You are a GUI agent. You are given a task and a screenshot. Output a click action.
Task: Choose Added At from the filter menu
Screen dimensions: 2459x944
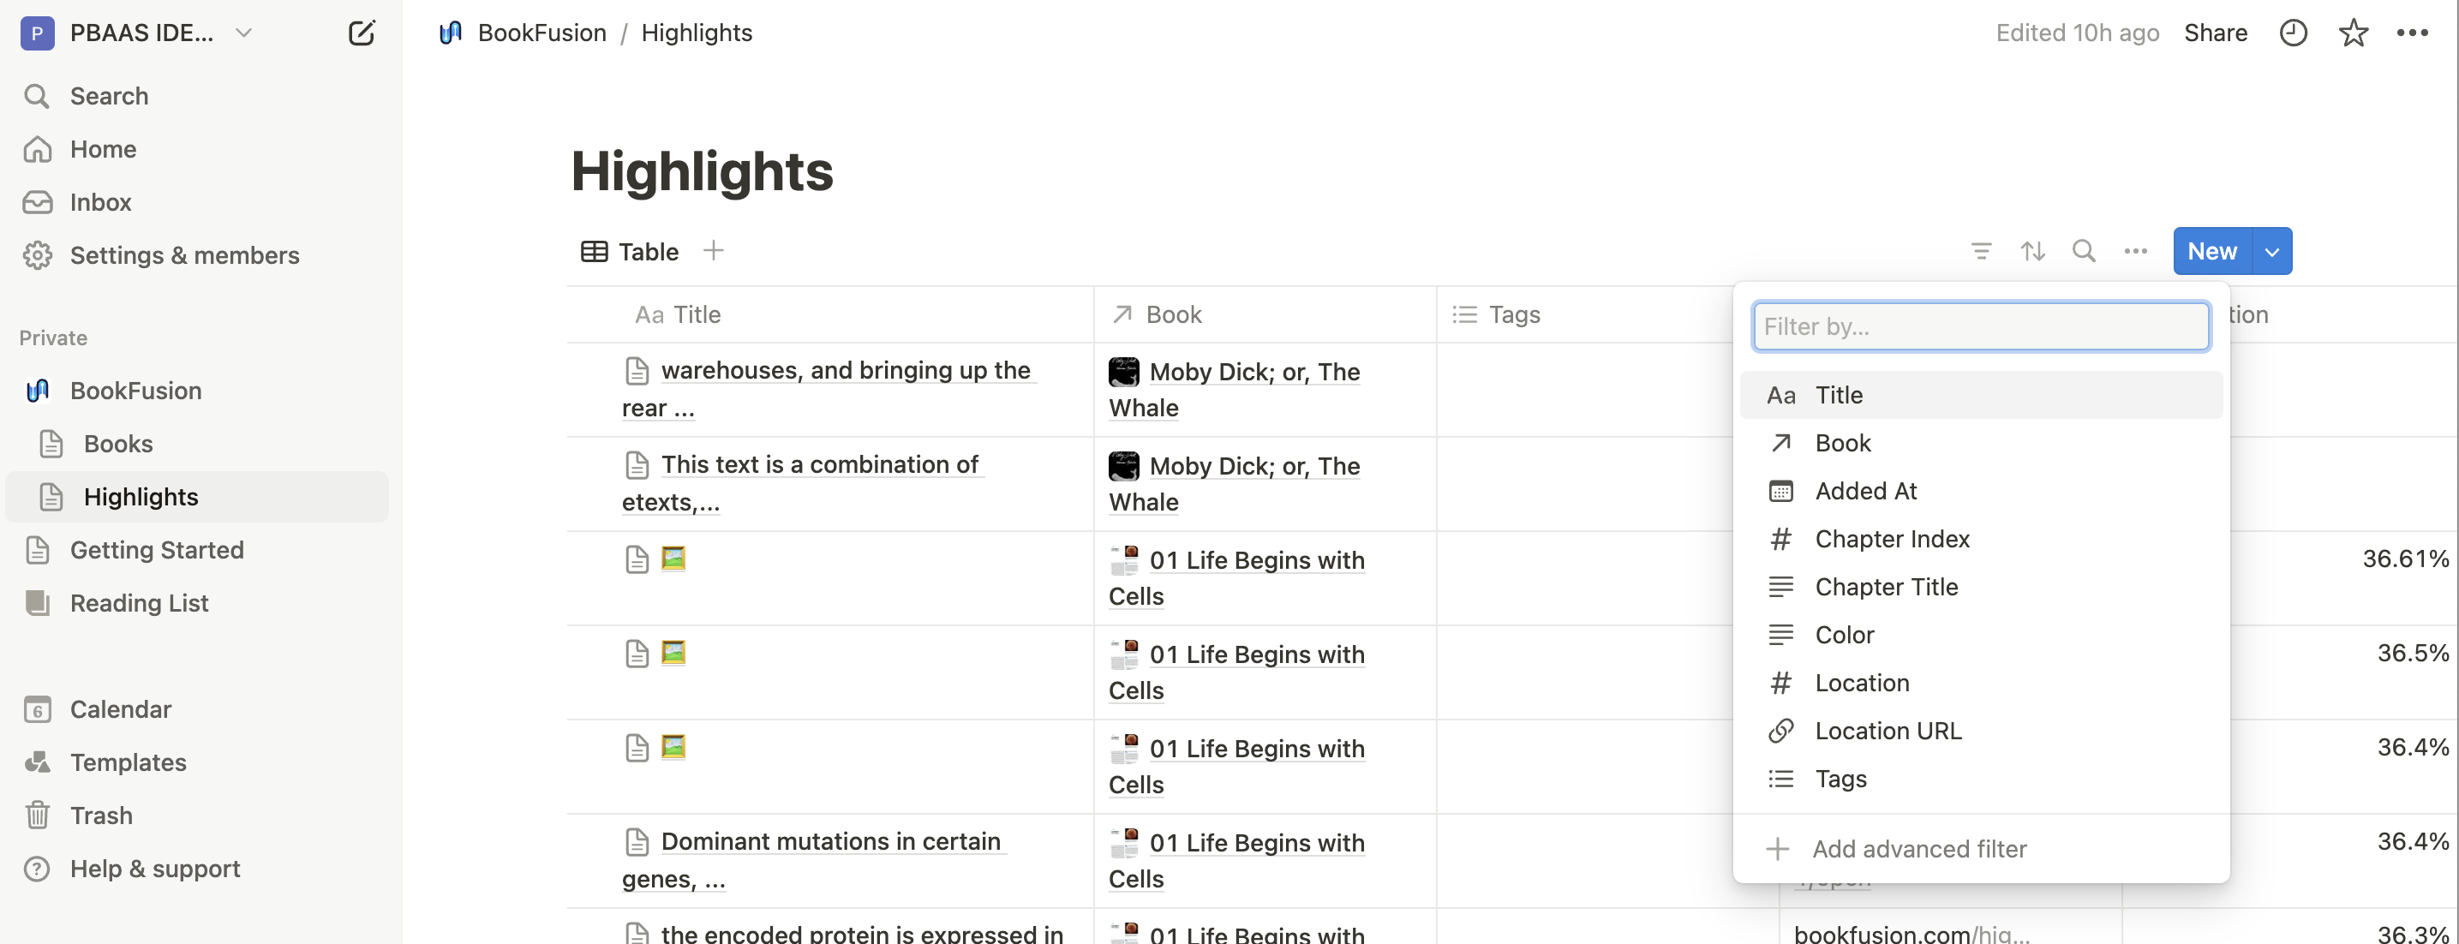(x=1866, y=491)
